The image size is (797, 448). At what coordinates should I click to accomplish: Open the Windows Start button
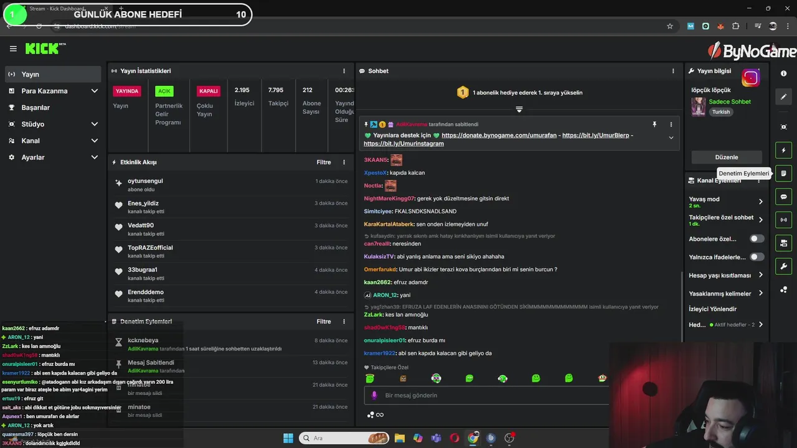pos(288,438)
